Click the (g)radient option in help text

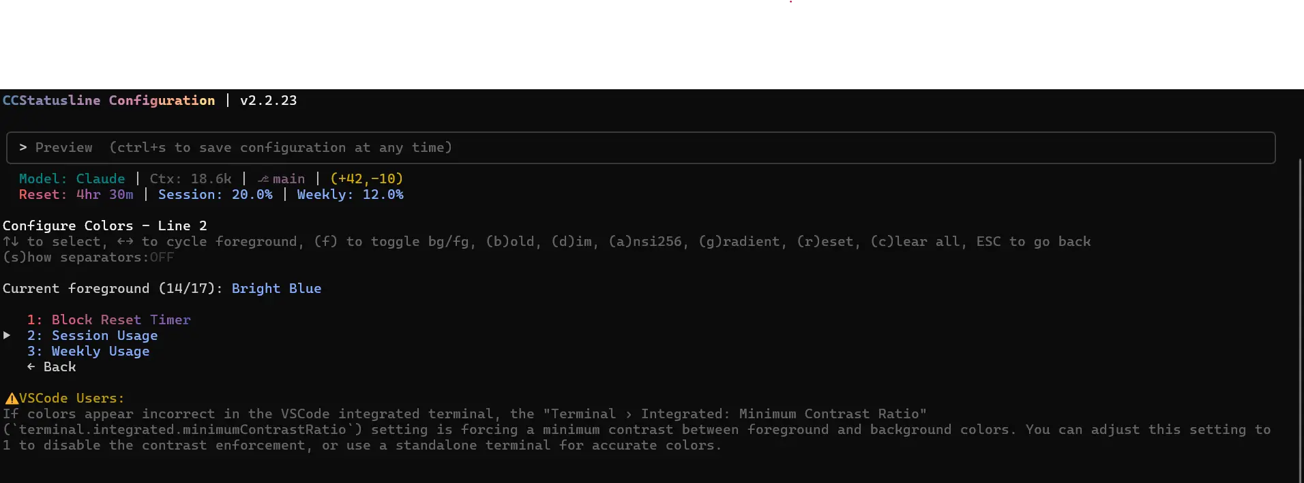point(739,242)
